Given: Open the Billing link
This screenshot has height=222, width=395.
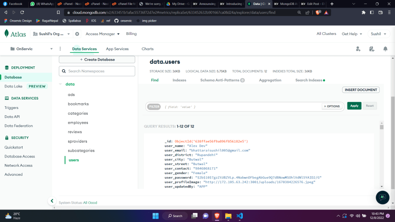Looking at the screenshot, I should (x=131, y=34).
